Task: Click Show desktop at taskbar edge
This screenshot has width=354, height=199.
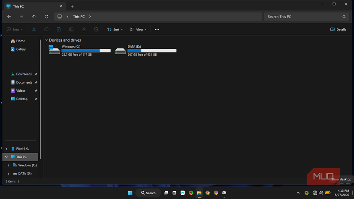Action: point(353,193)
